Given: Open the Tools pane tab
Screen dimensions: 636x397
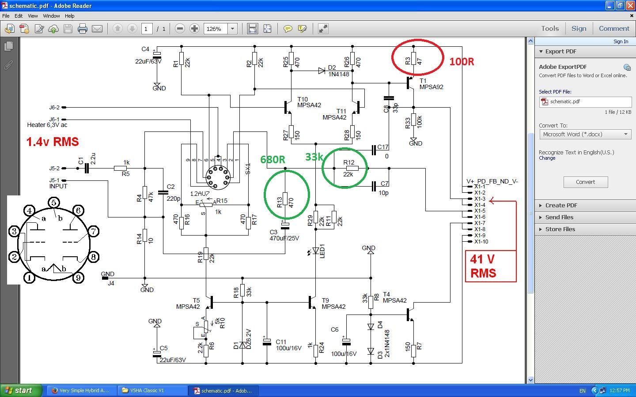Looking at the screenshot, I should [550, 28].
